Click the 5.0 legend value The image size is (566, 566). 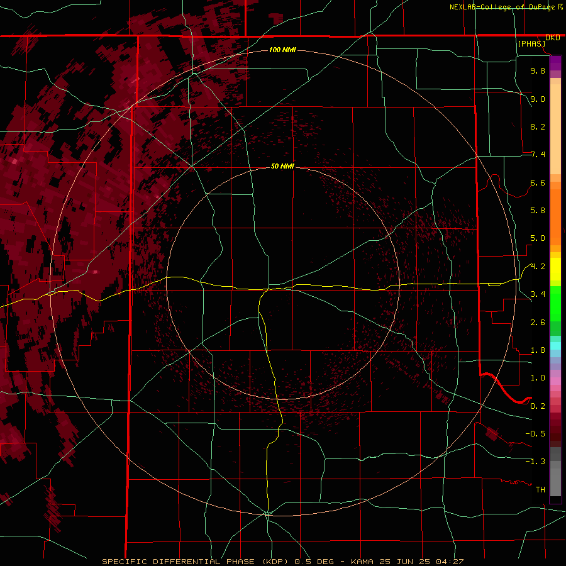(538, 238)
